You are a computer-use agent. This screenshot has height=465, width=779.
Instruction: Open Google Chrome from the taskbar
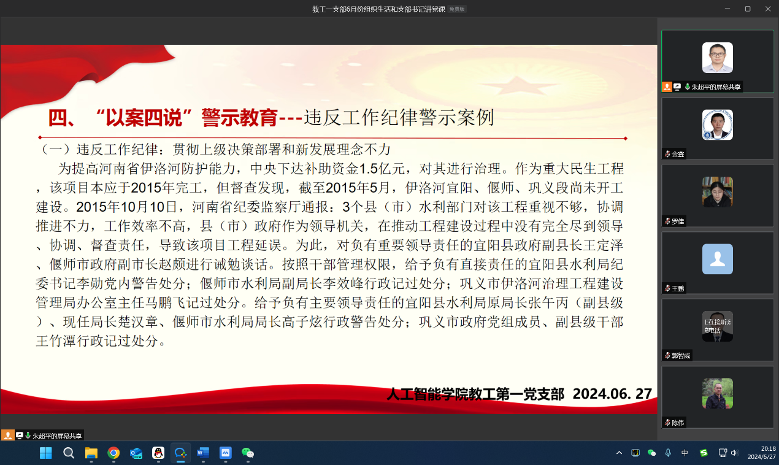(113, 453)
